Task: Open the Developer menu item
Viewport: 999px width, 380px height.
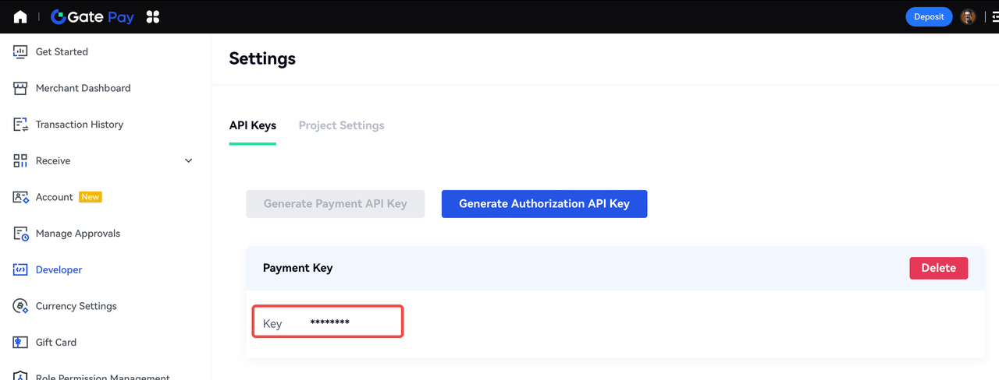Action: tap(59, 270)
